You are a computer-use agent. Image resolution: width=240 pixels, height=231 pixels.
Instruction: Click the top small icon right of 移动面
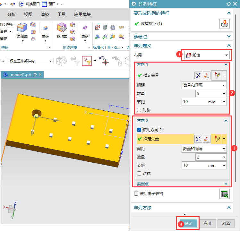[73, 25]
